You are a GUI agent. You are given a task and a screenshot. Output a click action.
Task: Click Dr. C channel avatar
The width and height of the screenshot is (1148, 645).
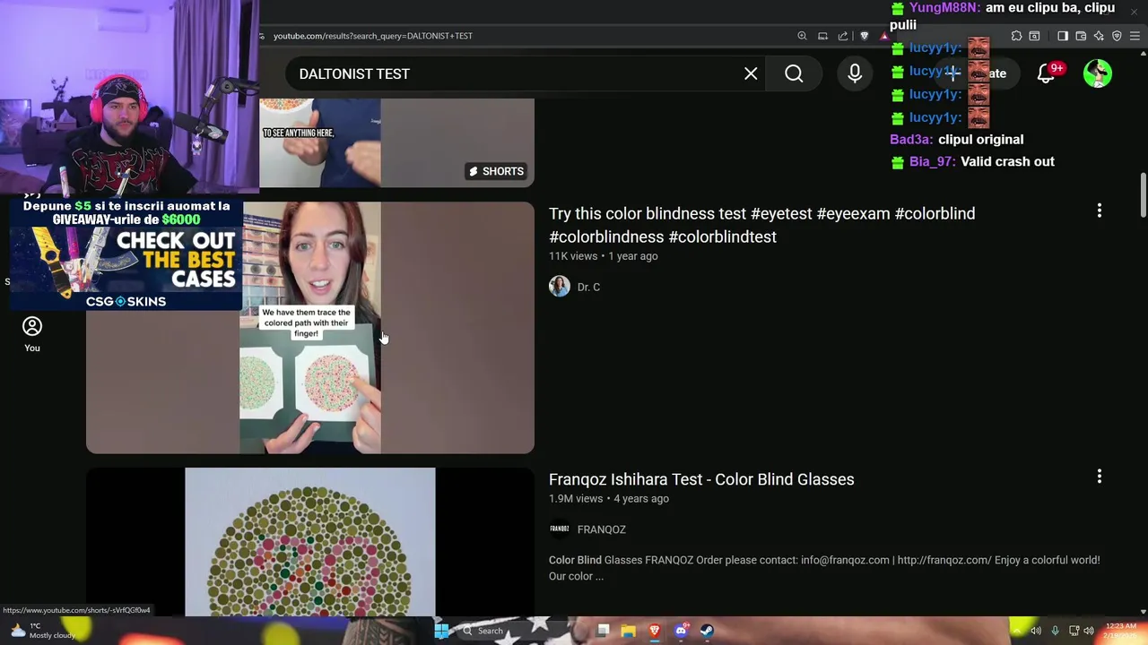560,287
